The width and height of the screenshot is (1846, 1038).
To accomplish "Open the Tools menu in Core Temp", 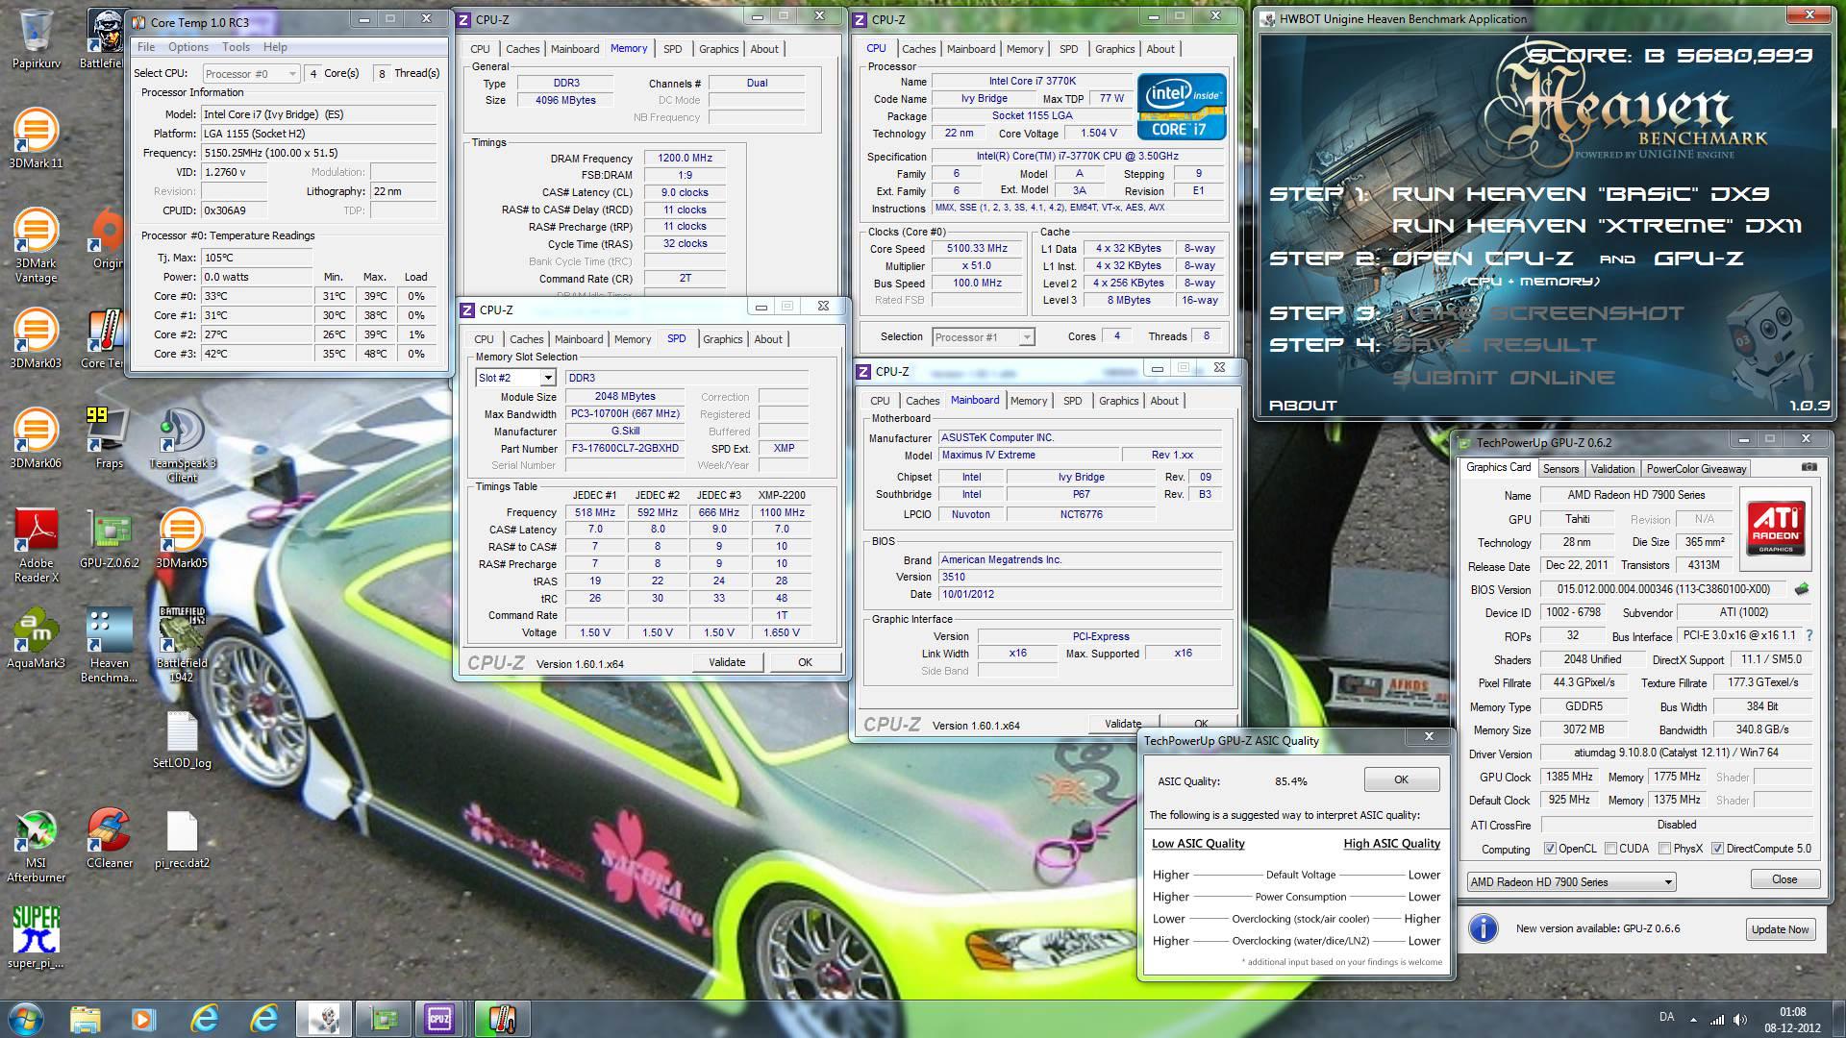I will coord(236,47).
